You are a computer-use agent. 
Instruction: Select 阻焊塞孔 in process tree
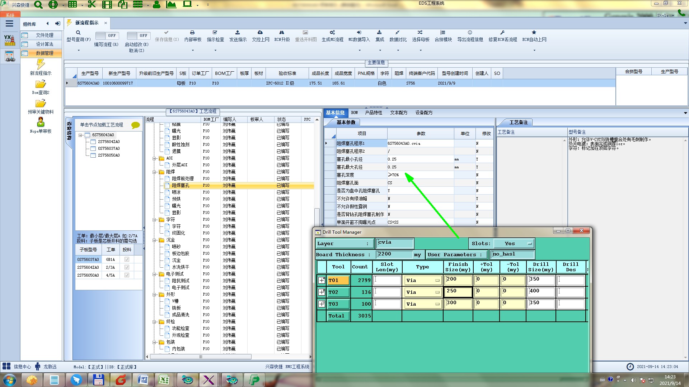click(x=181, y=186)
